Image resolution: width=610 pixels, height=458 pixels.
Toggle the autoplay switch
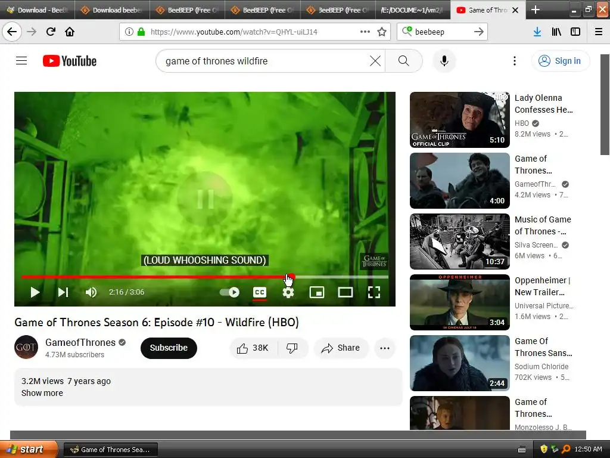tap(229, 292)
